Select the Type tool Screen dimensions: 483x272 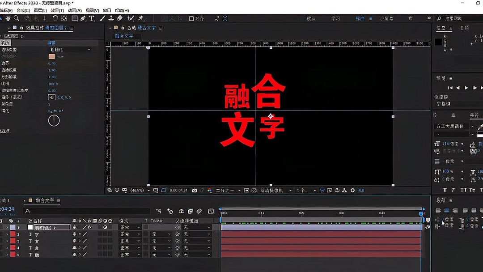(91, 18)
